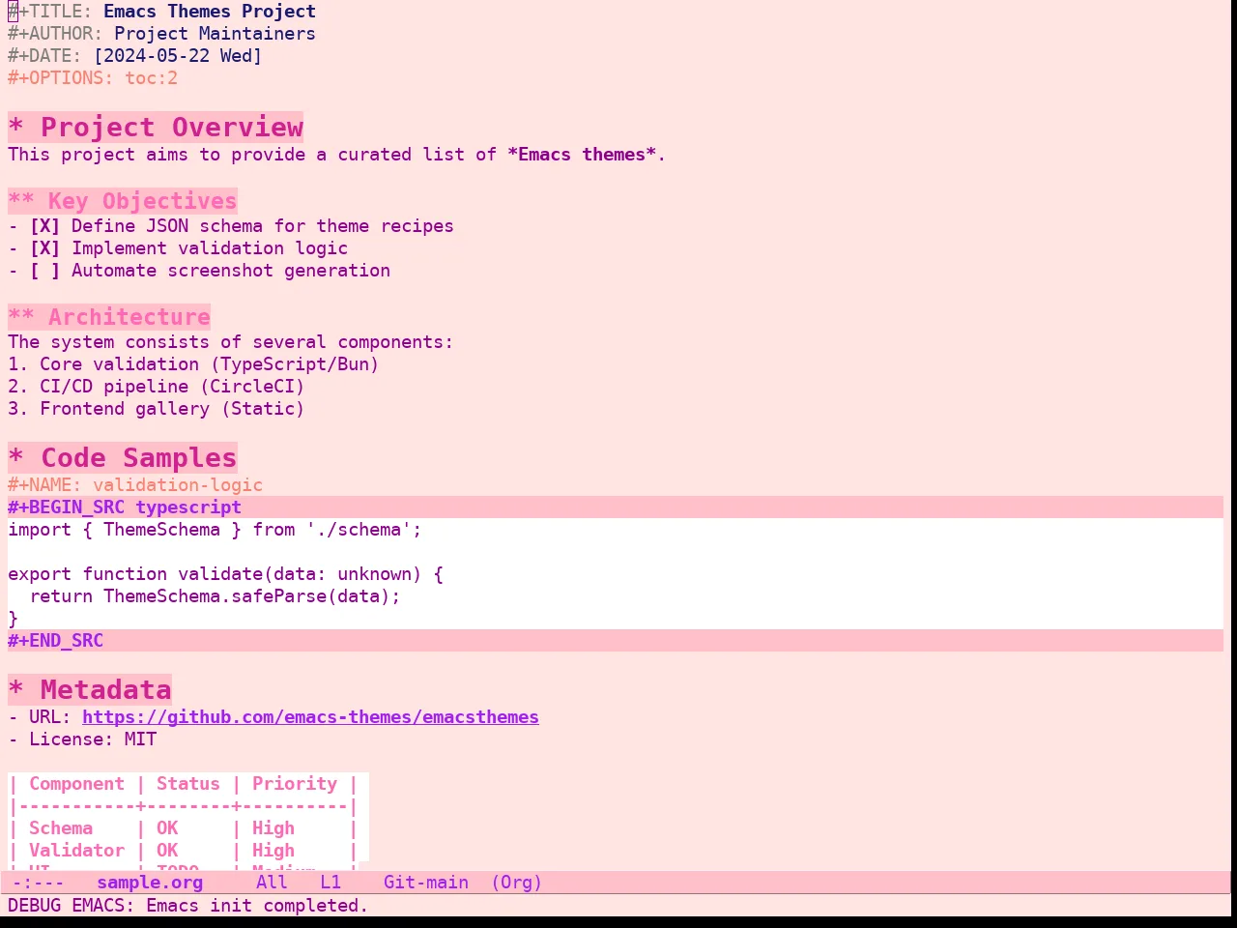The width and height of the screenshot is (1237, 928).
Task: Collapse the 'Project Overview' heading
Action: [156, 128]
